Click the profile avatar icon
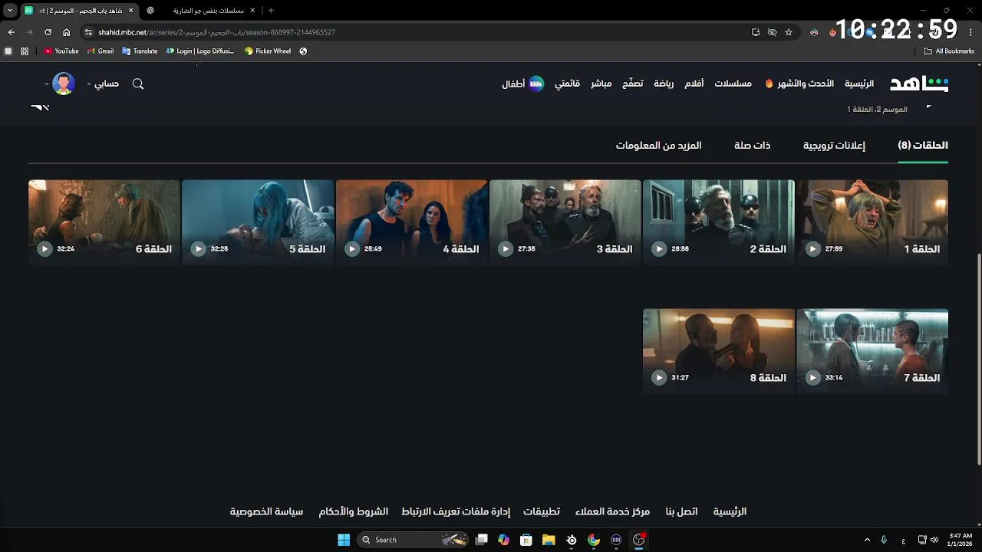Viewport: 982px width, 552px height. point(64,84)
